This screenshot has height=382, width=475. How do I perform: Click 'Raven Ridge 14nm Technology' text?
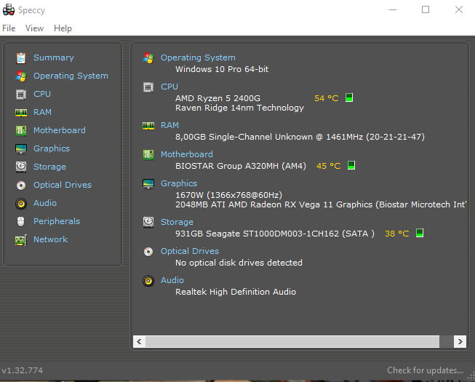click(x=239, y=108)
